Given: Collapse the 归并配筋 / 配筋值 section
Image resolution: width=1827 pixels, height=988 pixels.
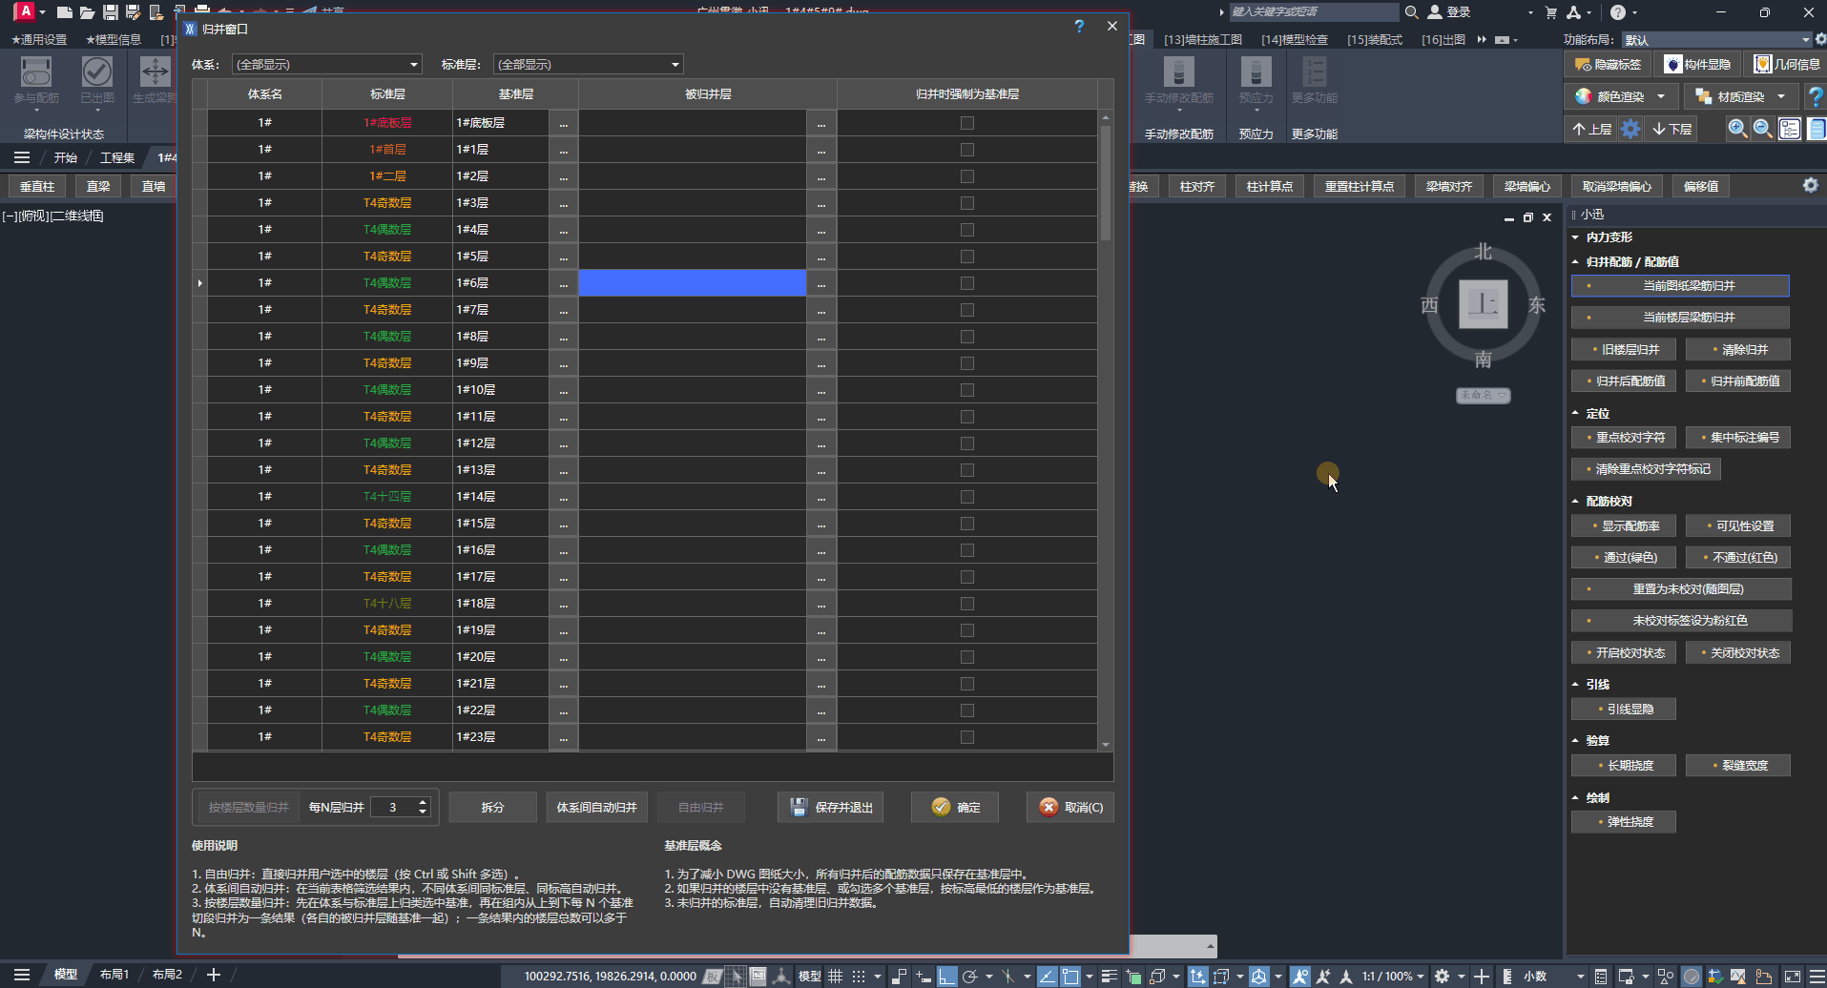Looking at the screenshot, I should coord(1575,261).
